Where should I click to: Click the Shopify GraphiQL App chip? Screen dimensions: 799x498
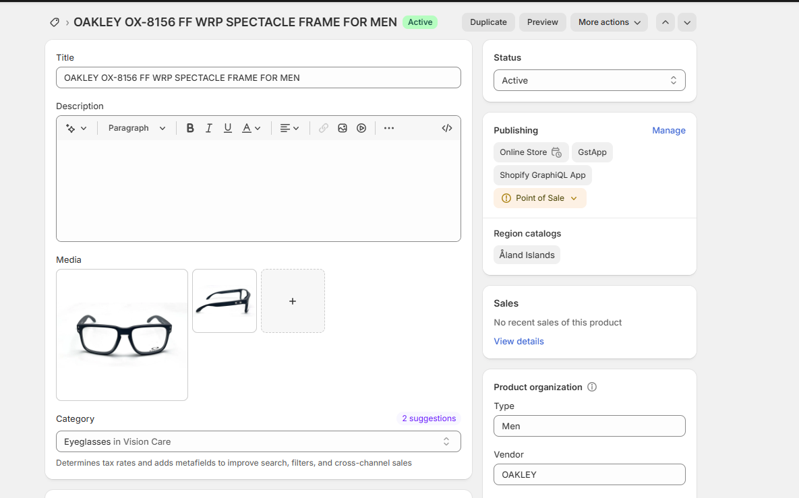(543, 175)
